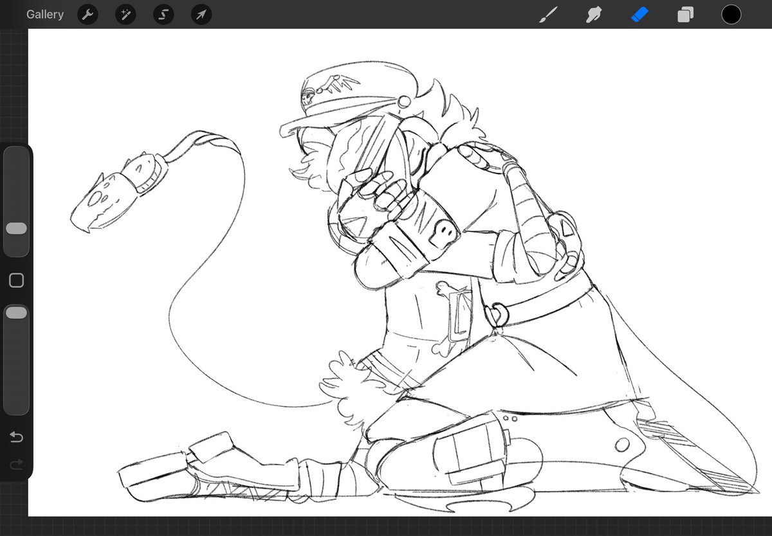Return to the Gallery
The width and height of the screenshot is (772, 536).
coord(45,14)
